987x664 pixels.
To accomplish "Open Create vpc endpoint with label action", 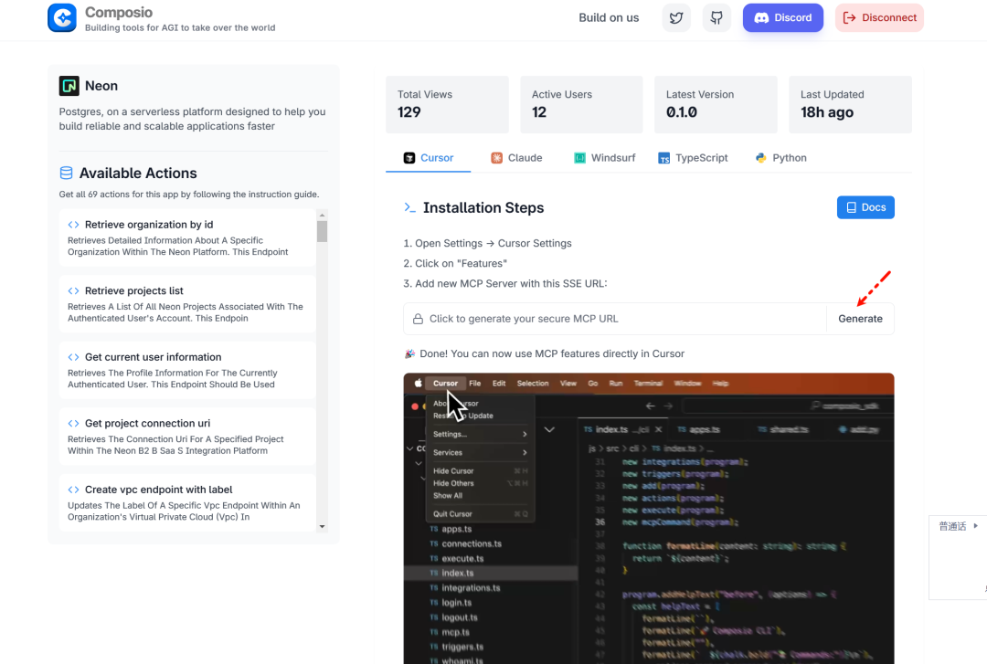I will tap(187, 503).
